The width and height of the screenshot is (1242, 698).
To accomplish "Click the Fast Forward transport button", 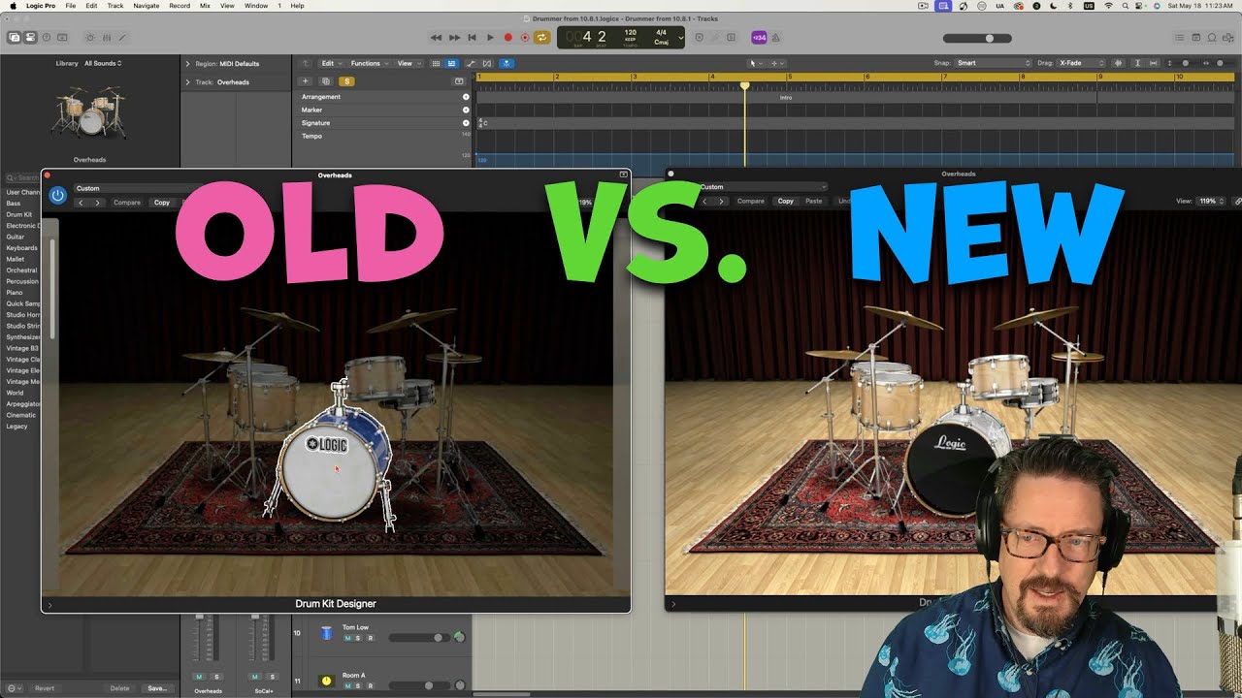I will click(454, 38).
